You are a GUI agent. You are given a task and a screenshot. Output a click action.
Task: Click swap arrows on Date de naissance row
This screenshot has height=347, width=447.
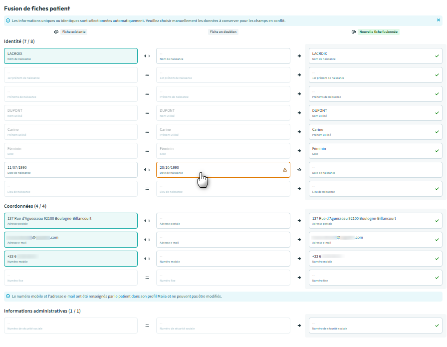pyautogui.click(x=147, y=170)
